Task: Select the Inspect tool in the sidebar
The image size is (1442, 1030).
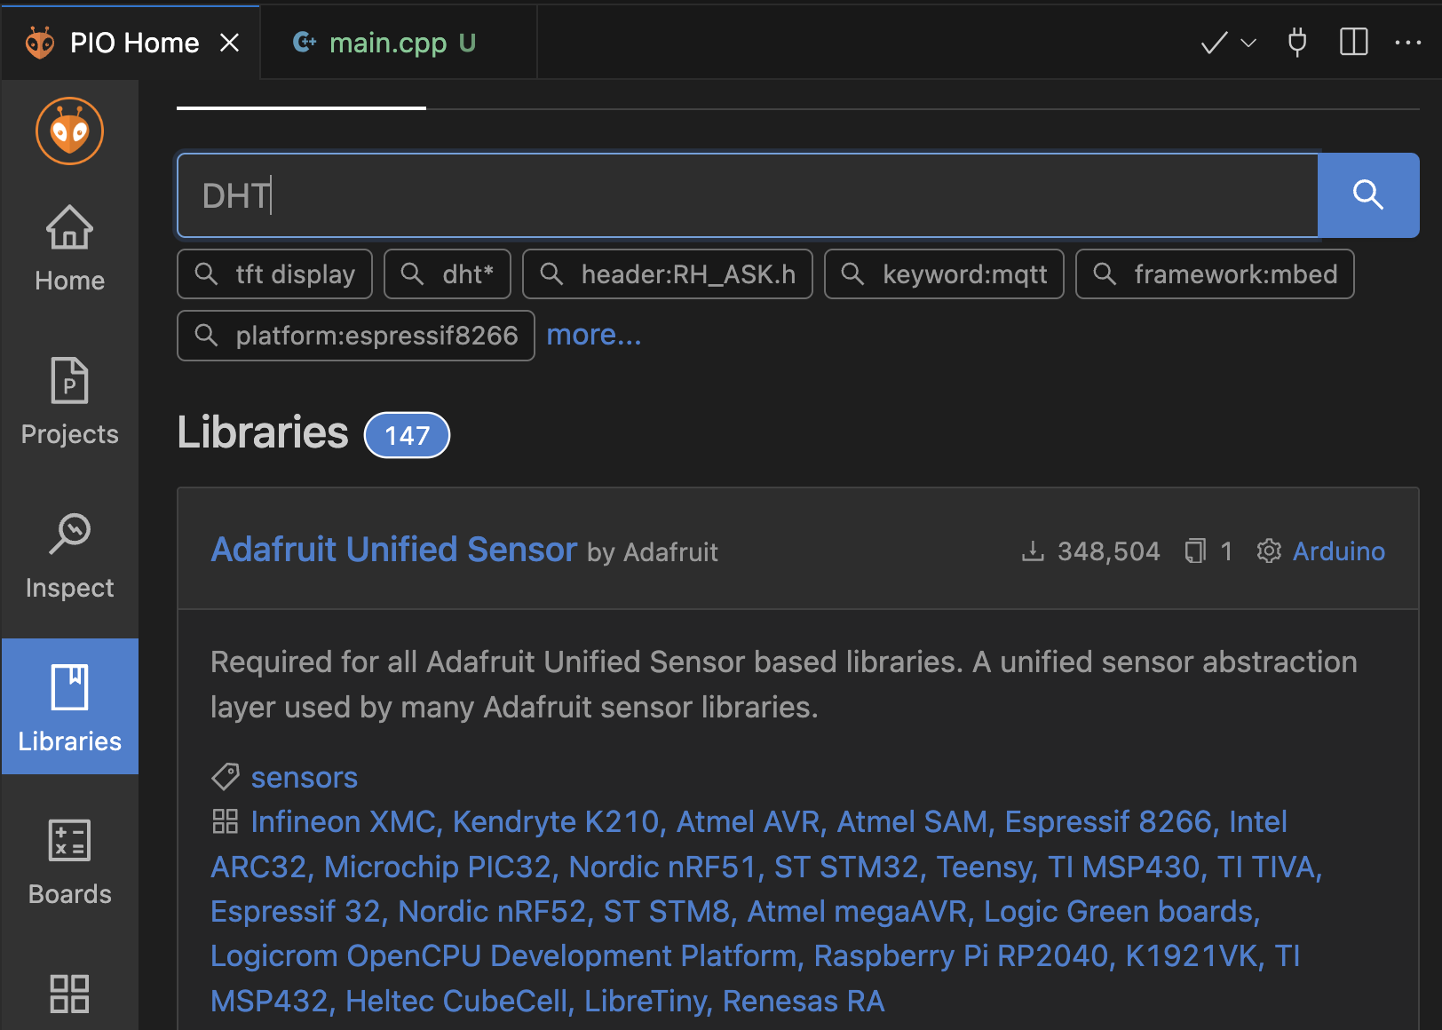Action: (x=69, y=555)
